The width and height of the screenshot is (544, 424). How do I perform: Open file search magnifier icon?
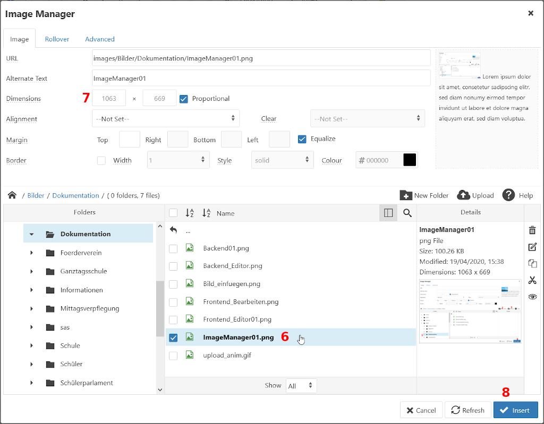click(407, 213)
